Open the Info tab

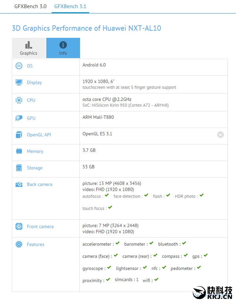[63, 48]
